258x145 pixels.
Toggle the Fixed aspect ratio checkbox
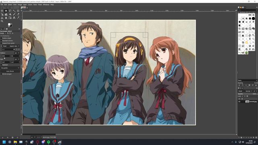click(x=1, y=46)
